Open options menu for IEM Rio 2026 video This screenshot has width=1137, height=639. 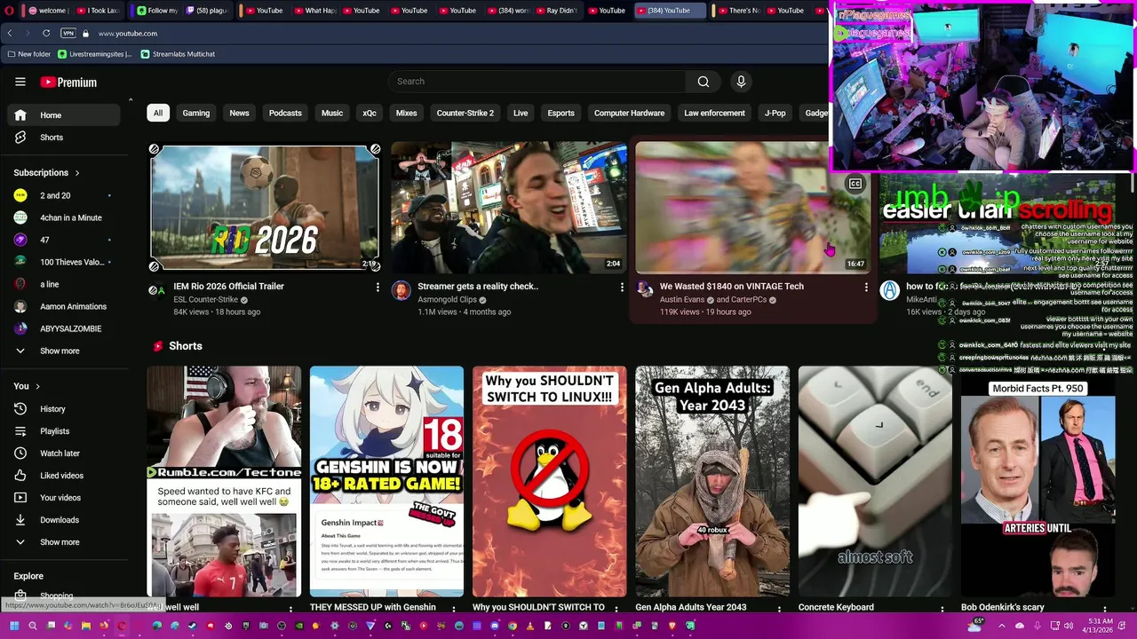[378, 288]
